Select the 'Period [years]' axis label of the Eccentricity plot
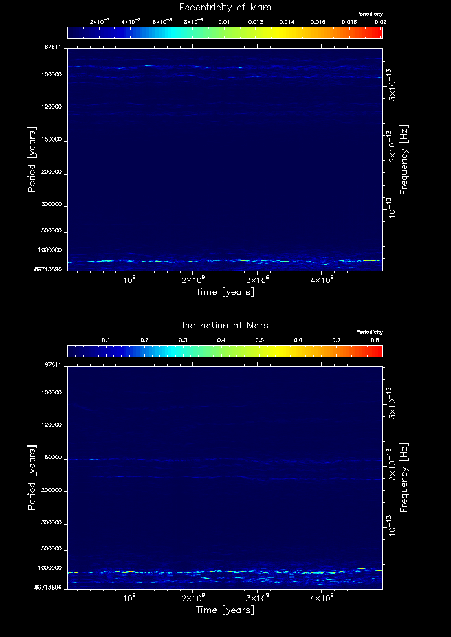This screenshot has height=637, width=451. [x=32, y=159]
